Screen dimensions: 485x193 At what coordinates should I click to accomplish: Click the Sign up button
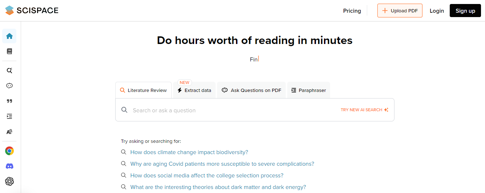coord(465,11)
